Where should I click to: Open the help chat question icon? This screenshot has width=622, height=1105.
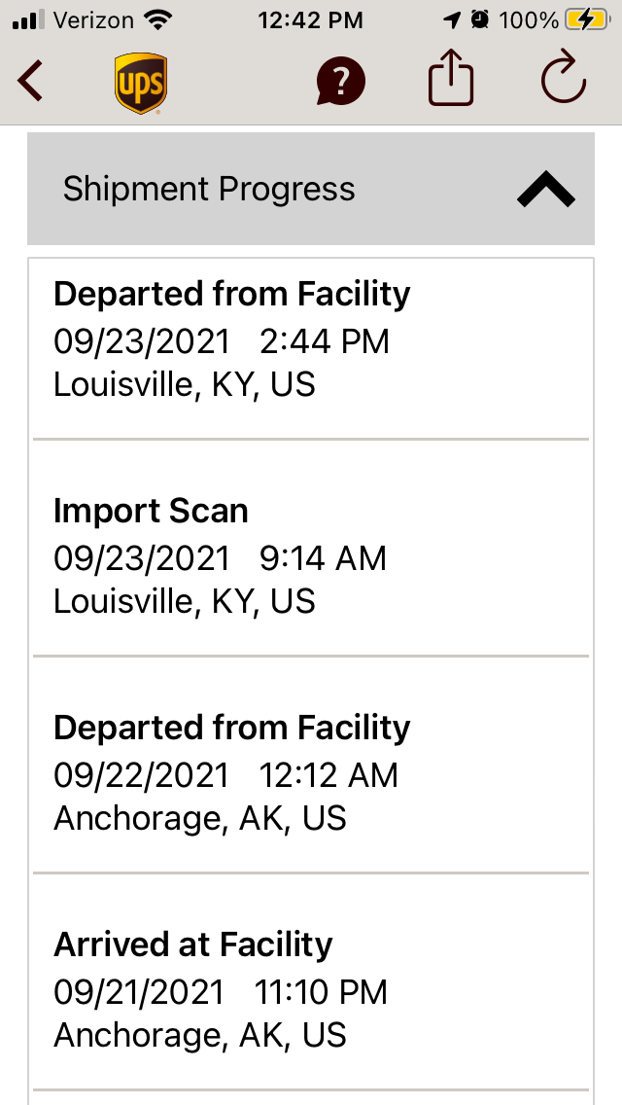341,82
